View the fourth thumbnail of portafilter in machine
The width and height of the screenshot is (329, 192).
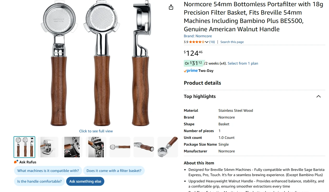96,147
